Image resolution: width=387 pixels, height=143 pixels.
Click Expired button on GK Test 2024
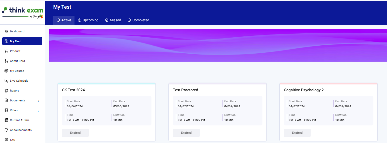[75, 133]
